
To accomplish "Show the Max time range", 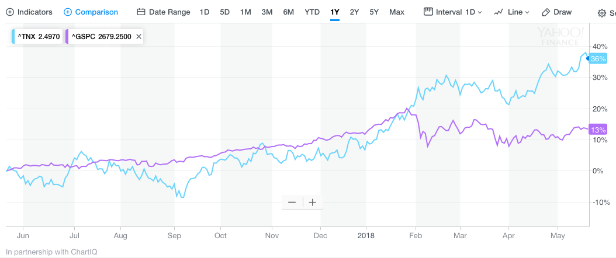I will pyautogui.click(x=396, y=12).
